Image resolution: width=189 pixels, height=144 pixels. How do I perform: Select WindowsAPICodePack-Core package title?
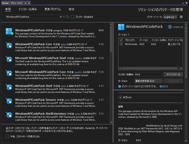tap(33, 44)
